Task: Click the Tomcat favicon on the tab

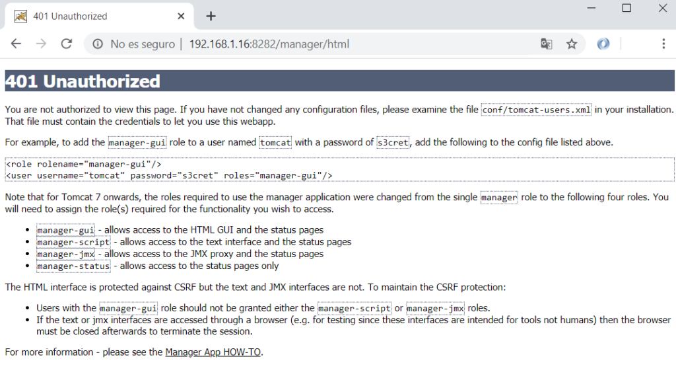Action: 20,17
